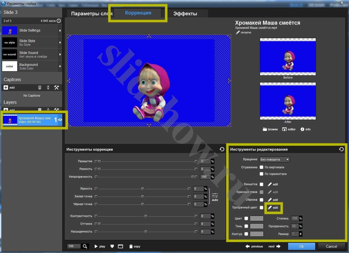349x253 pixels.
Task: Edit the Прозрачный цвет chroma key
Action: (273, 208)
